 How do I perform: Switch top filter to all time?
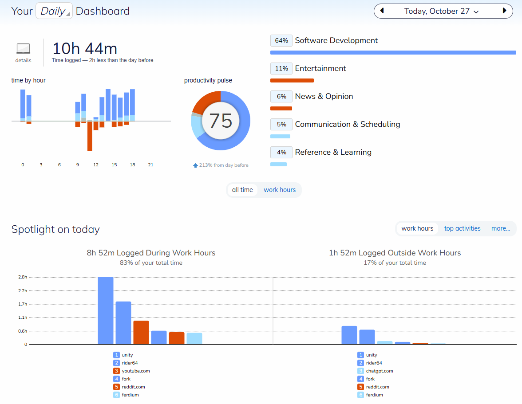(242, 190)
